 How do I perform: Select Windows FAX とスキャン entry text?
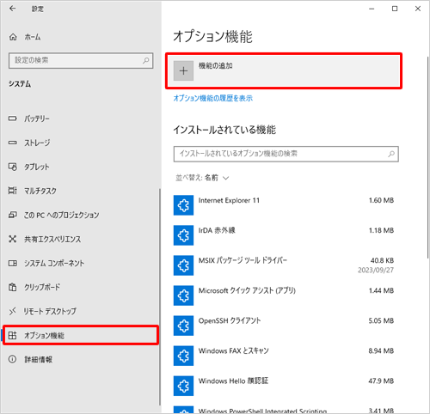point(234,350)
